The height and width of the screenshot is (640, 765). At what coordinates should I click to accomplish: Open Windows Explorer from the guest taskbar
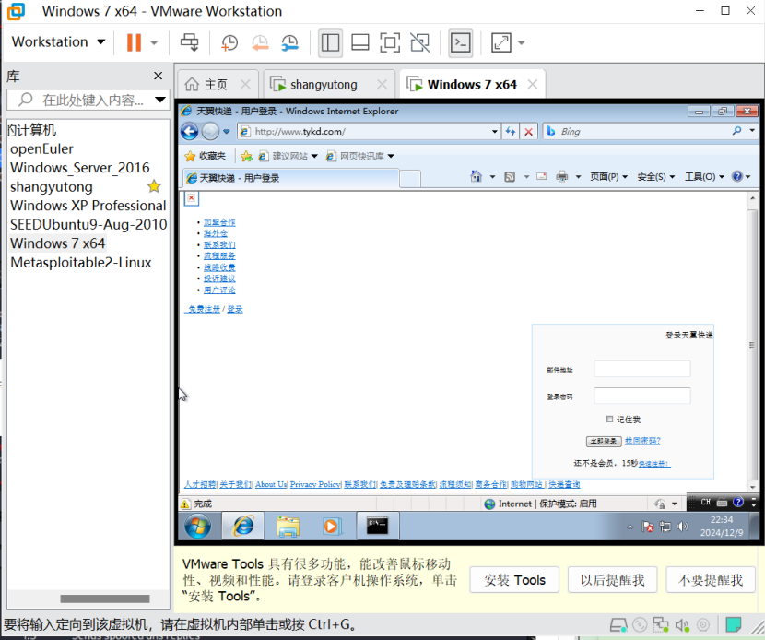click(288, 527)
